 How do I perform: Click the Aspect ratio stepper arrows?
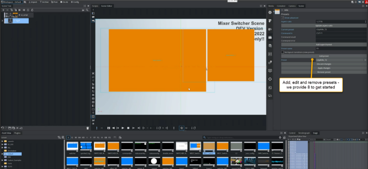pyautogui.click(x=366, y=22)
